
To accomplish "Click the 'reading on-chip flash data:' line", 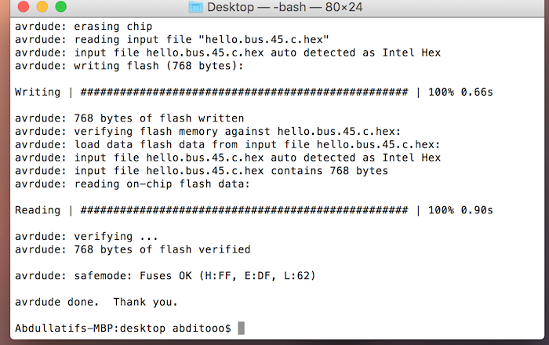I will 162,184.
